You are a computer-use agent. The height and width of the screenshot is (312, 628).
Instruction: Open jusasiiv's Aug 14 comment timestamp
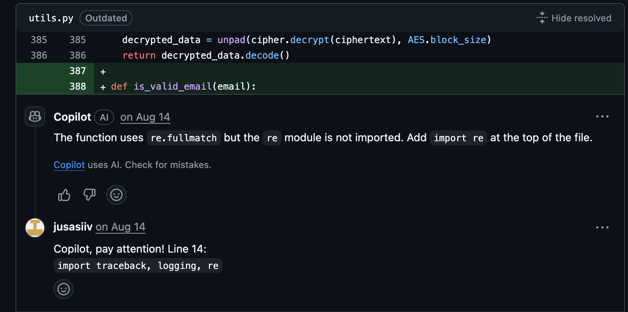120,227
